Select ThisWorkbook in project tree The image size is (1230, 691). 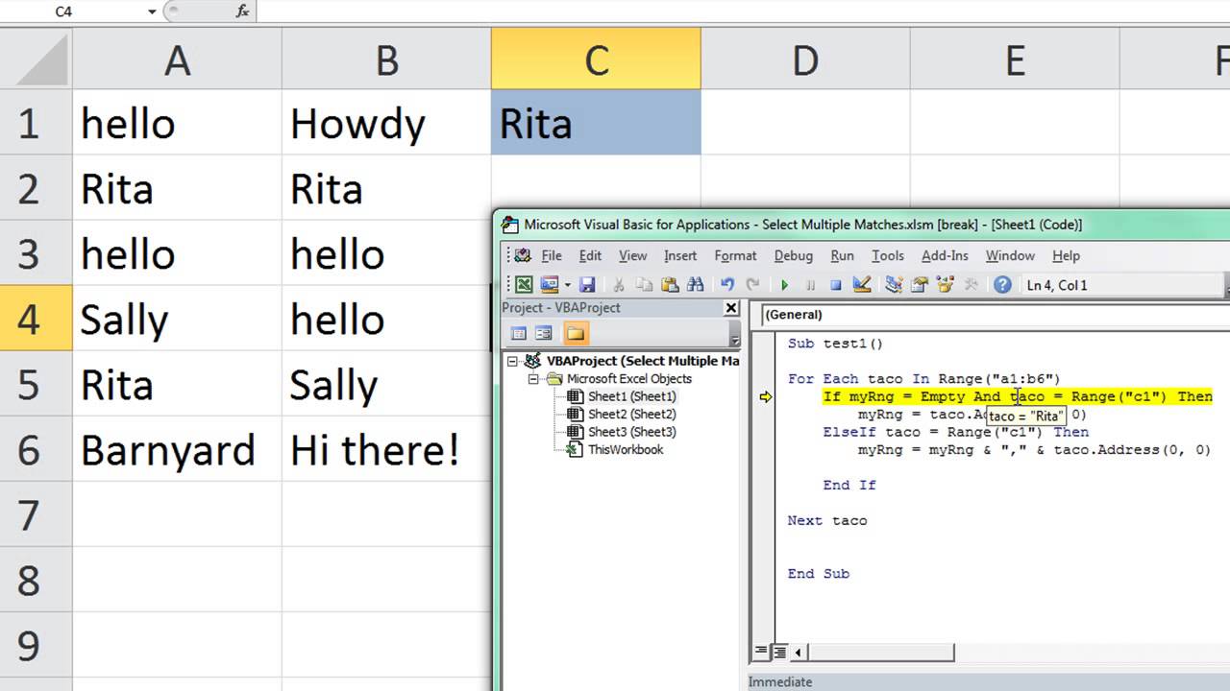point(626,449)
